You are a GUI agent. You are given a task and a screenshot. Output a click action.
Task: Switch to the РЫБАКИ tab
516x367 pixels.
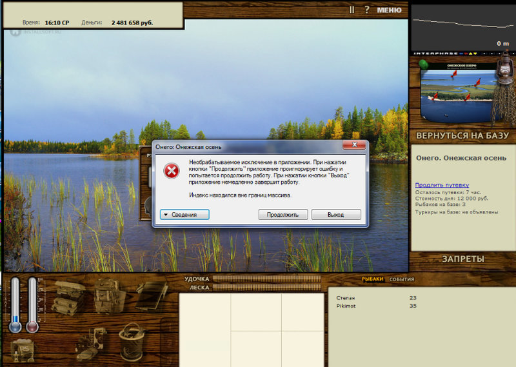tap(373, 279)
